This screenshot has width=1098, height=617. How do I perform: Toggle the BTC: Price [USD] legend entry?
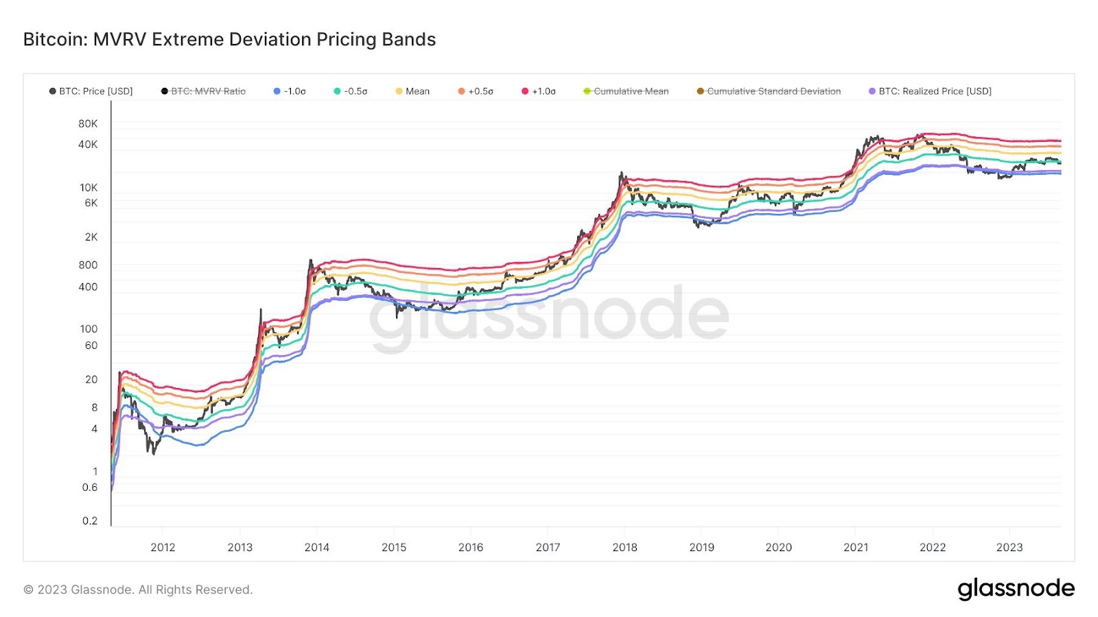coord(91,91)
